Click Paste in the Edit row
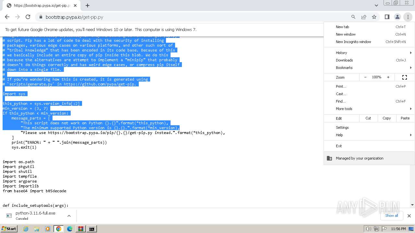The width and height of the screenshot is (415, 233). (x=405, y=118)
